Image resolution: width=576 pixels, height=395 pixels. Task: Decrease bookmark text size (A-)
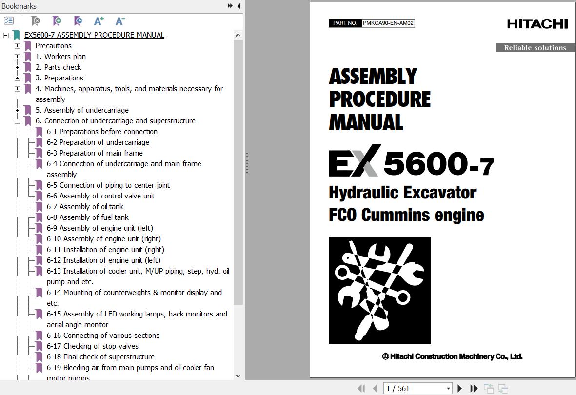[120, 21]
